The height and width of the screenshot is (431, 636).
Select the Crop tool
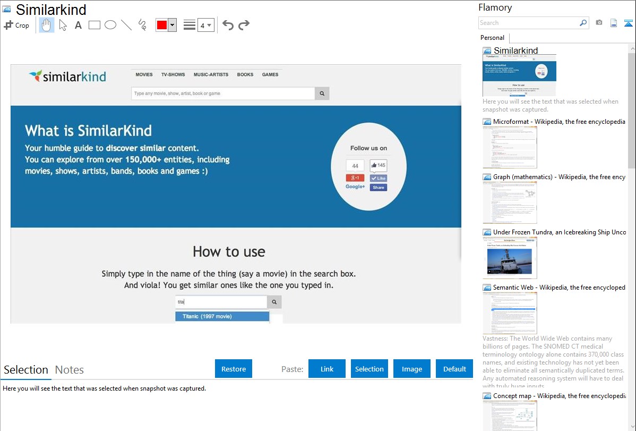(x=16, y=25)
